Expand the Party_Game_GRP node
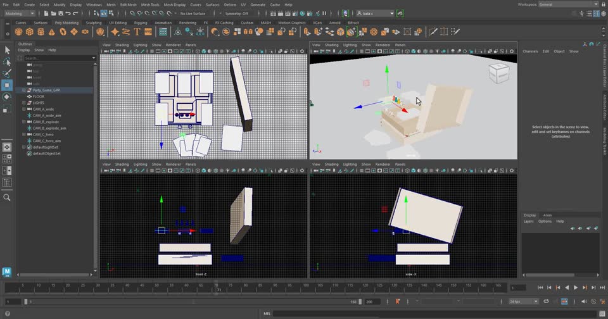Viewport: 608px width, 319px height. click(x=24, y=90)
